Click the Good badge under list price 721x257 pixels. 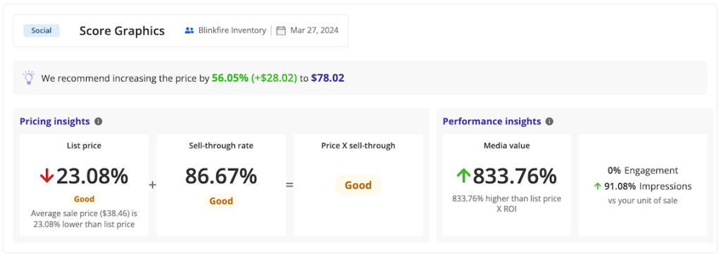pyautogui.click(x=84, y=199)
